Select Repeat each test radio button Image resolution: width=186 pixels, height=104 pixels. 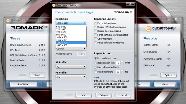pyautogui.click(x=95, y=63)
